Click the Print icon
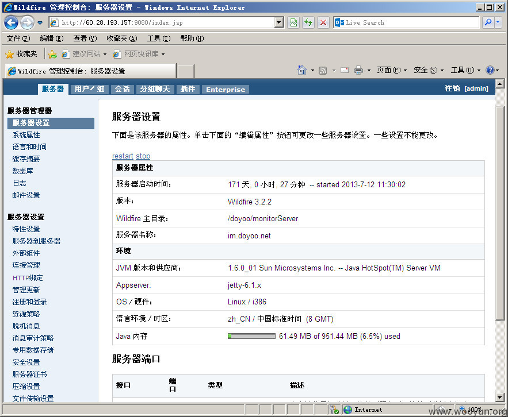Image resolution: width=508 pixels, height=417 pixels. click(x=358, y=70)
